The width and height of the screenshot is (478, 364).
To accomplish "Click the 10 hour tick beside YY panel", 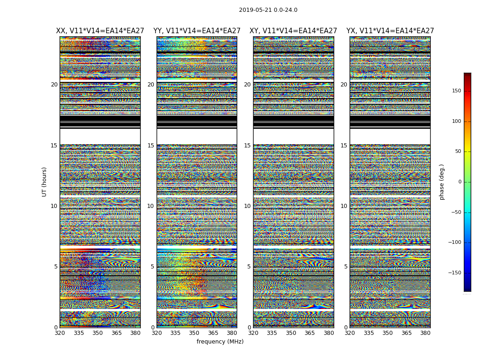I will 151,206.
